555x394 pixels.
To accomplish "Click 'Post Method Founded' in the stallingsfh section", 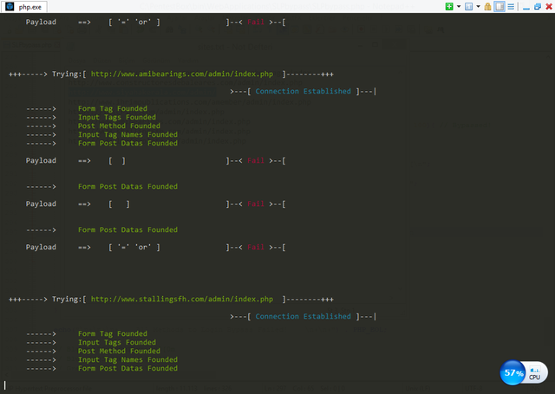I will pos(119,351).
